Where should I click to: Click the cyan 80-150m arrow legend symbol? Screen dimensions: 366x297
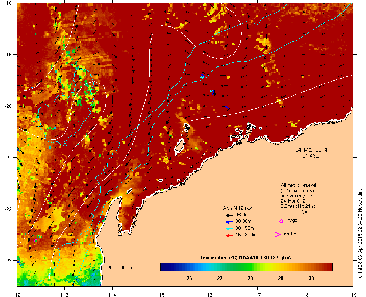pos(229,229)
